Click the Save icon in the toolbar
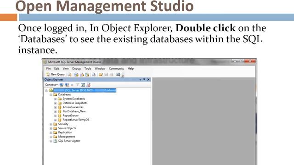Viewport: 294px width, 165px height. [106, 74]
